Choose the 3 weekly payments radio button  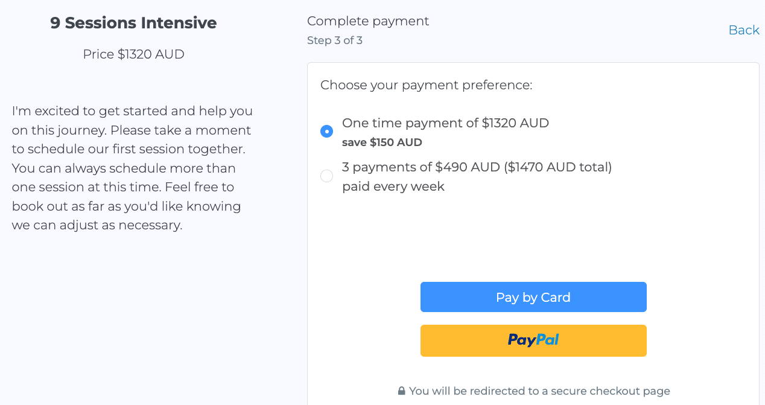pyautogui.click(x=326, y=176)
